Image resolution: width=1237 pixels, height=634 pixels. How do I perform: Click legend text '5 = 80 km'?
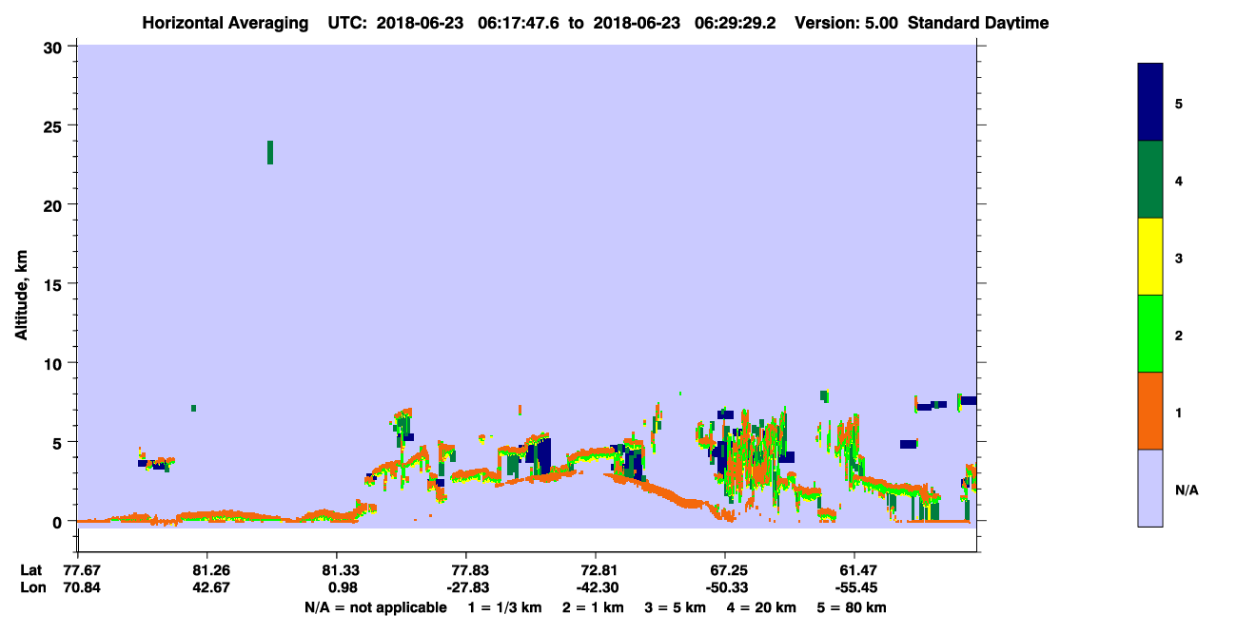854,607
